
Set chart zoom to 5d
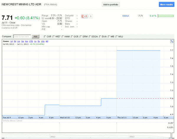click(15, 41)
